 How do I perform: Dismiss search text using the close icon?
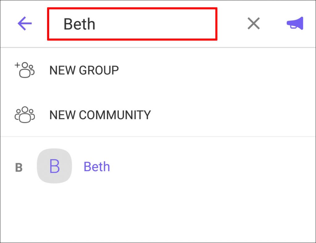click(253, 23)
